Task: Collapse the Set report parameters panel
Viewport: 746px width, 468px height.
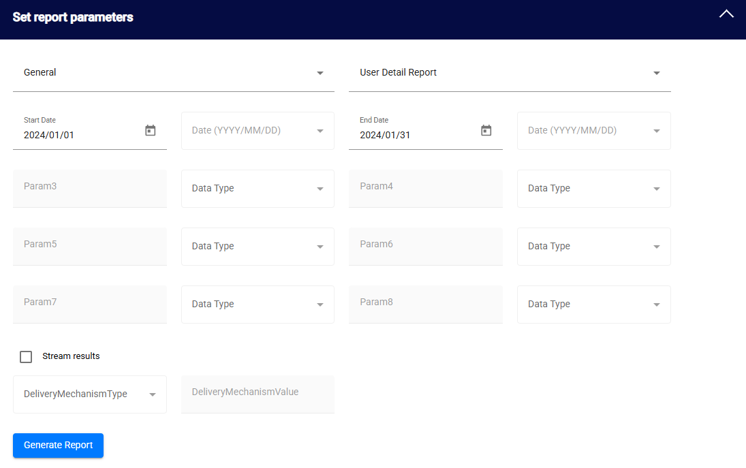Action: tap(726, 14)
